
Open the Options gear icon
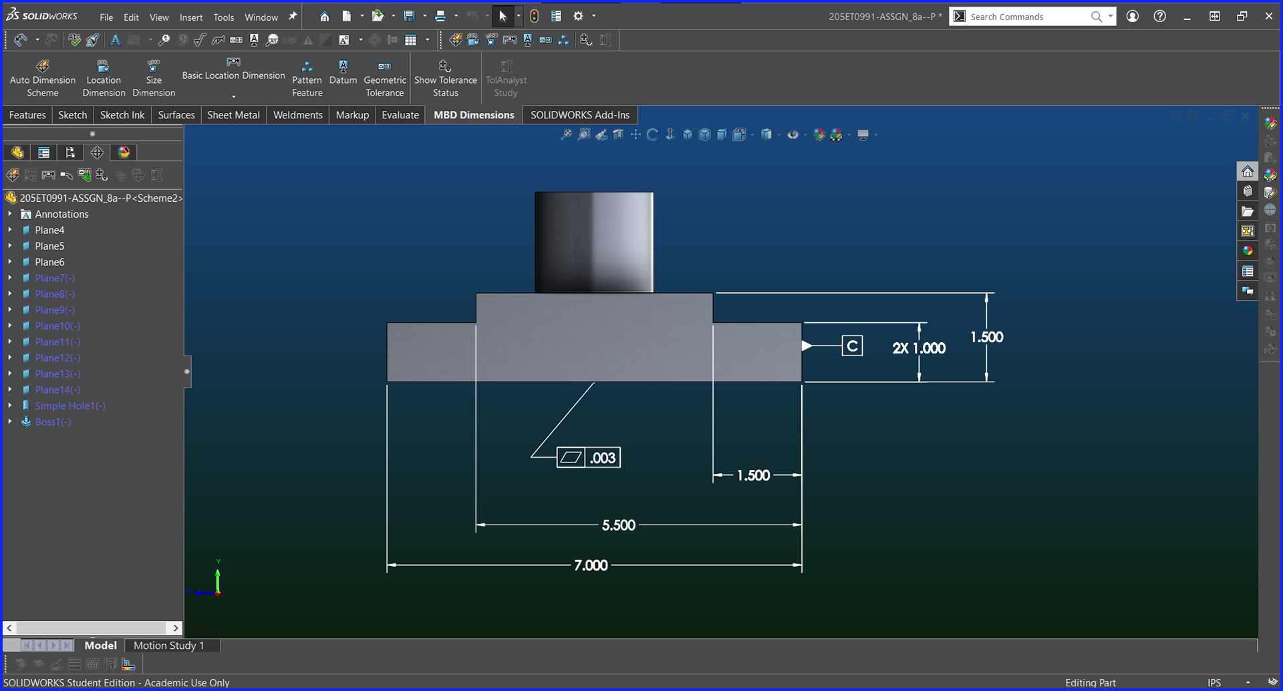point(579,16)
